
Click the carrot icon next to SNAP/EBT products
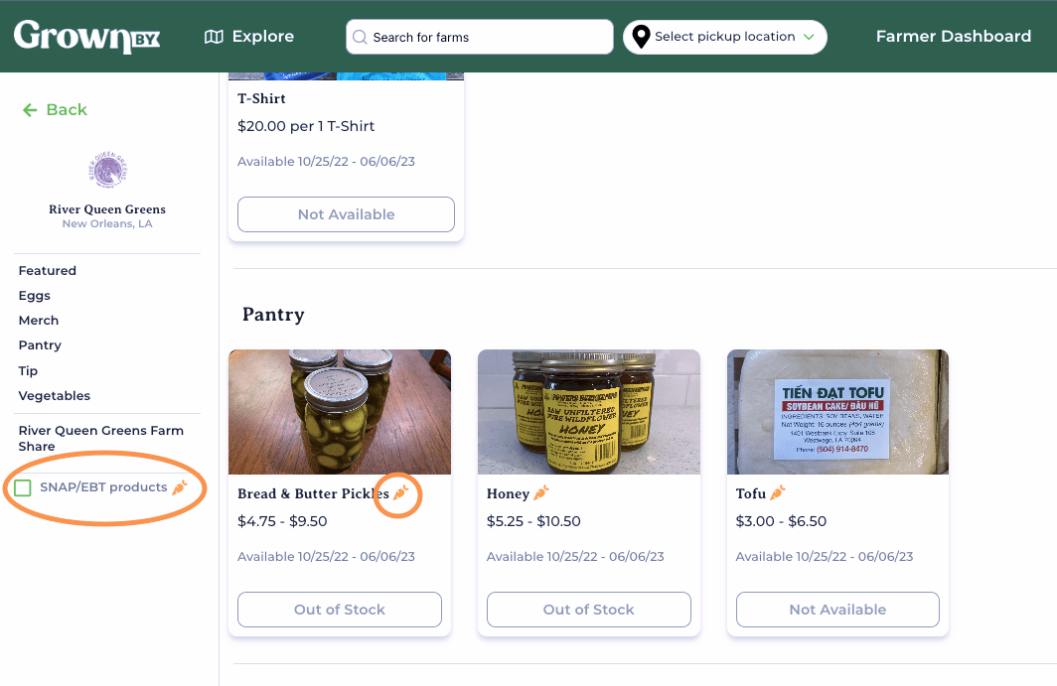click(179, 486)
